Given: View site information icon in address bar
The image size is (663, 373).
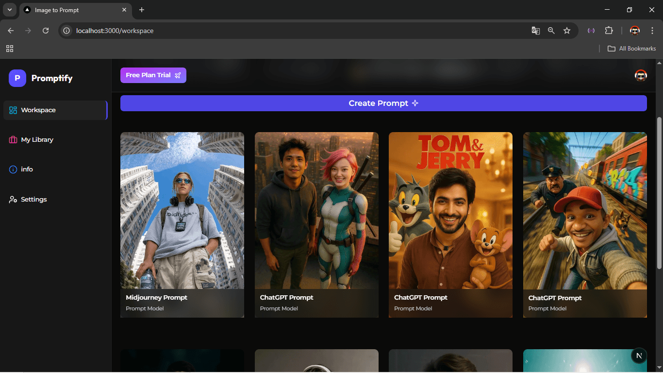Looking at the screenshot, I should (67, 31).
